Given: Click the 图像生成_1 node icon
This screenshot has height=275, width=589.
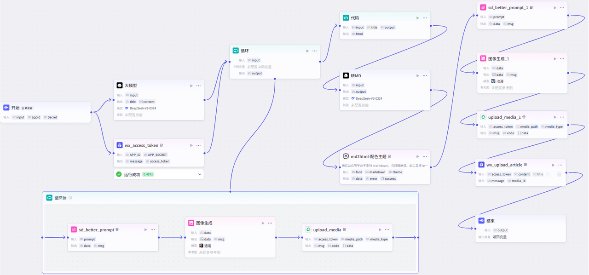Looking at the screenshot, I should point(483,59).
